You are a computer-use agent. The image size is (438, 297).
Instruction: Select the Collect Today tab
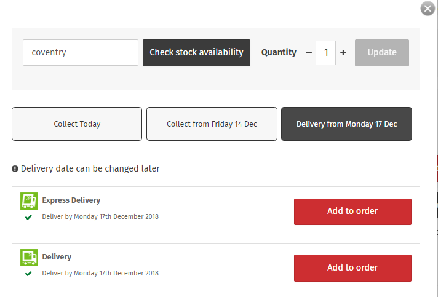(77, 124)
